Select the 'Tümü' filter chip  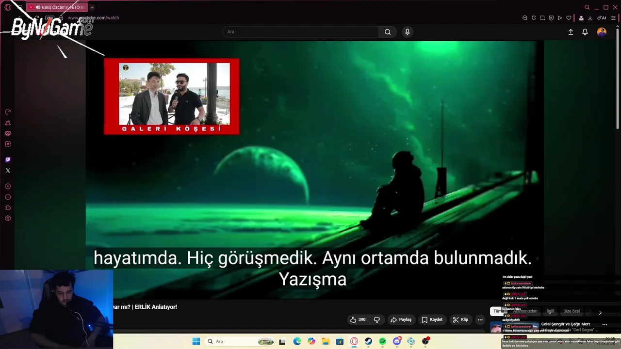tap(498, 311)
